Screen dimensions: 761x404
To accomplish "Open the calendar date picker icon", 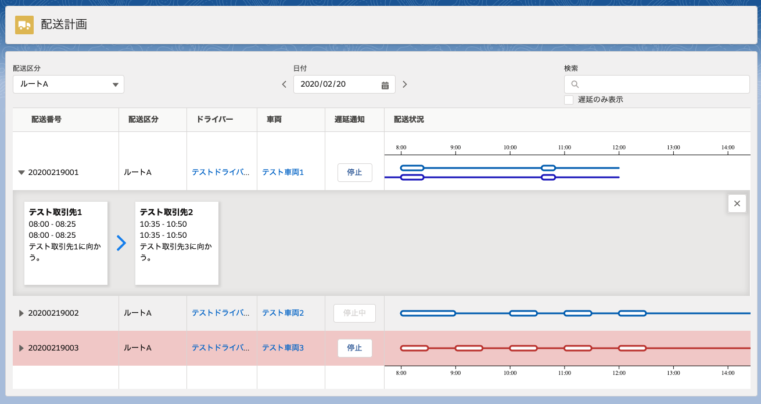I will (385, 85).
